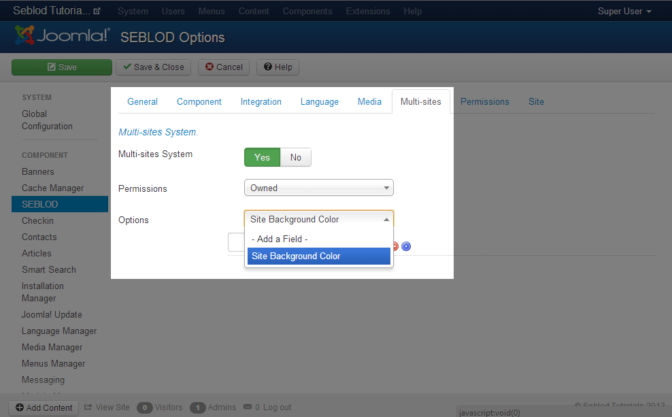Click the 'SEBLOD Options' page title
672x417 pixels.
pos(173,37)
